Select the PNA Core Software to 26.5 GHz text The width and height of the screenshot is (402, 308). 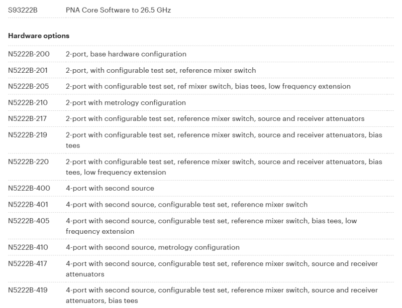119,10
